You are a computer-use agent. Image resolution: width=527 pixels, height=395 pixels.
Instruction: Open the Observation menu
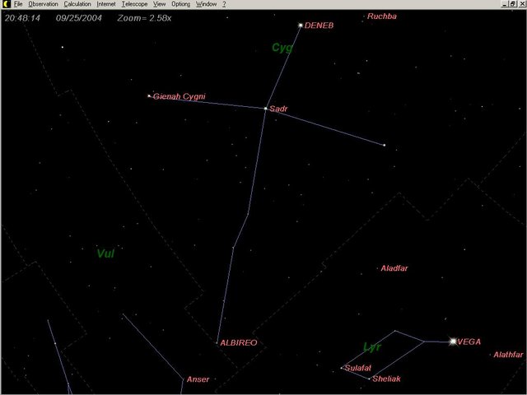pos(43,4)
